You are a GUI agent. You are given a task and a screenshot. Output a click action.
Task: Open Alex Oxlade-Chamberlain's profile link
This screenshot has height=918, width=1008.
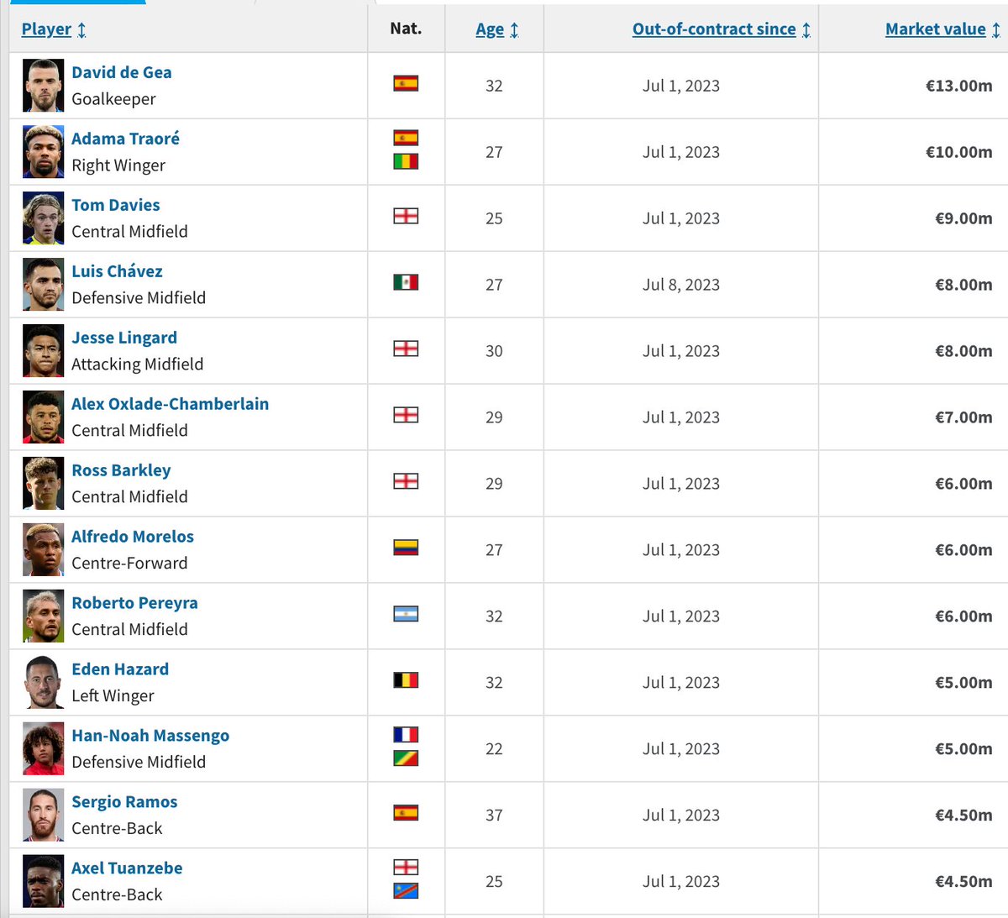click(171, 404)
